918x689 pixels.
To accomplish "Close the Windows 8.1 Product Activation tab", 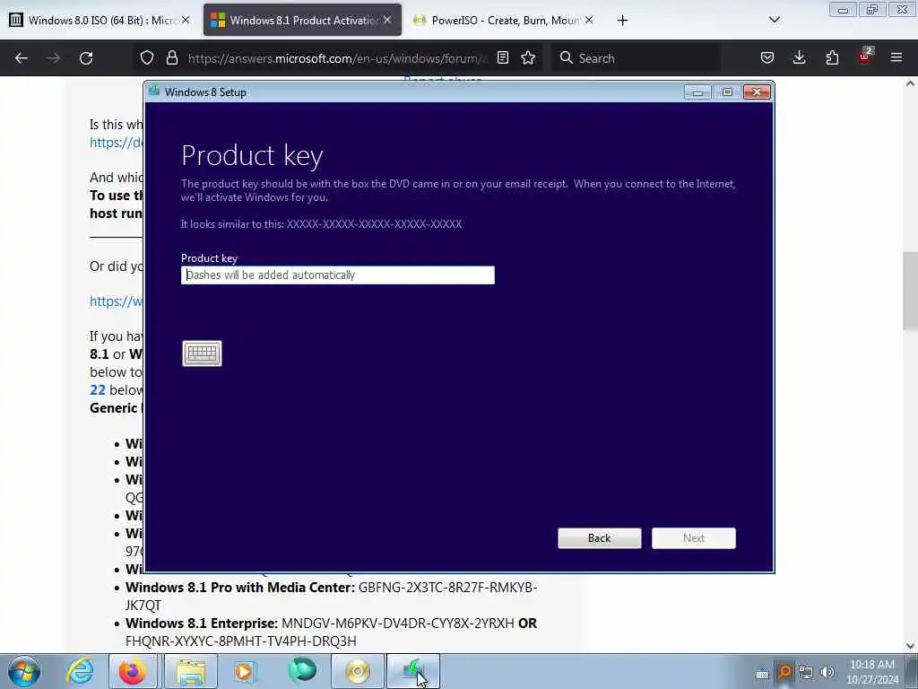I will 387,20.
